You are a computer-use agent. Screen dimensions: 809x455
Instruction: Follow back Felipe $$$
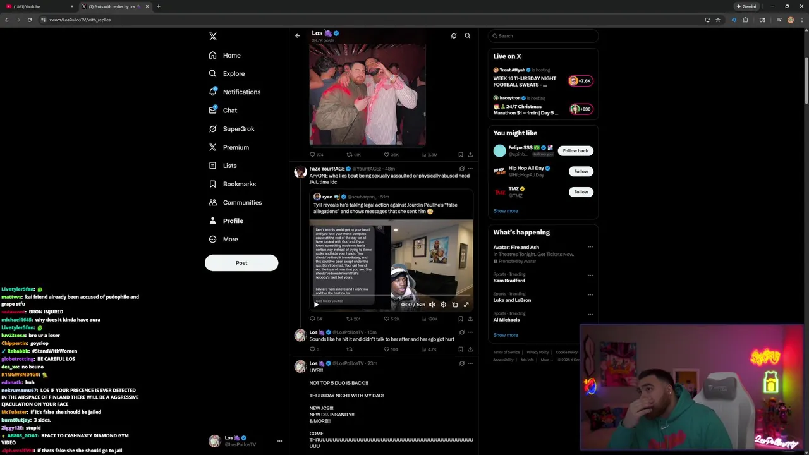575,150
